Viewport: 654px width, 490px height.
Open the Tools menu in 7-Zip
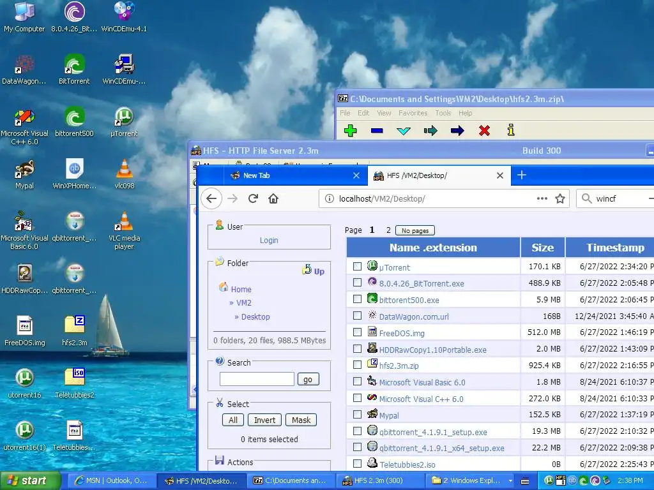coord(443,113)
